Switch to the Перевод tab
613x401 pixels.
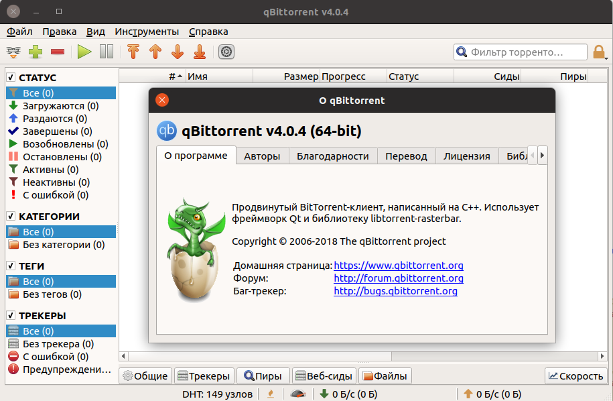coord(406,156)
